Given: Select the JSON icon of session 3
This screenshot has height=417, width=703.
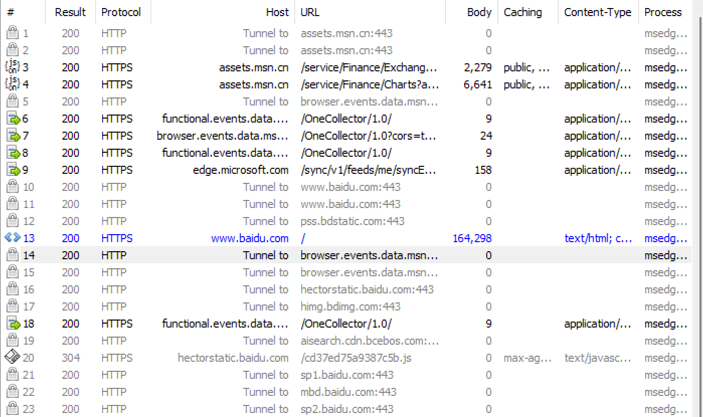Looking at the screenshot, I should pos(12,67).
